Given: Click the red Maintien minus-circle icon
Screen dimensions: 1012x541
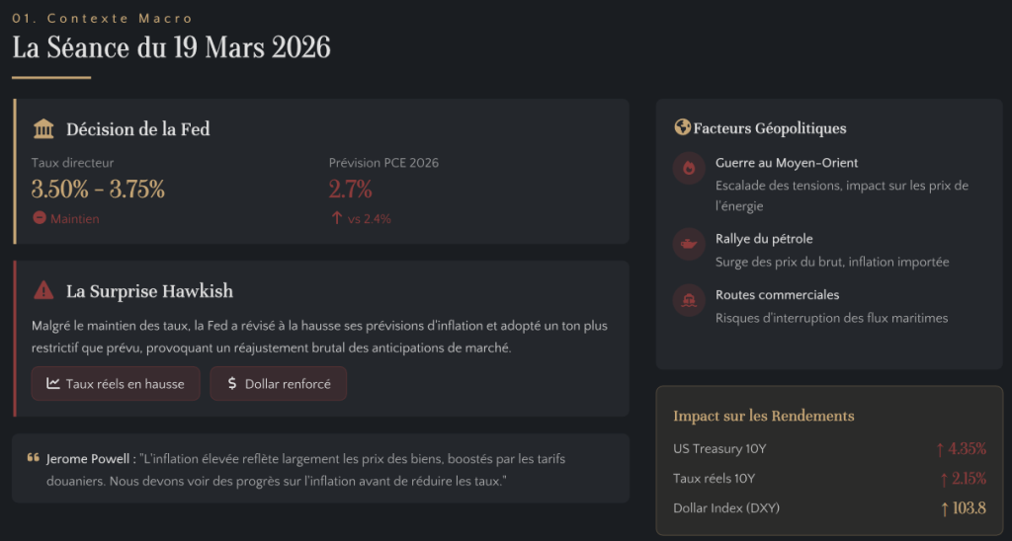Looking at the screenshot, I should [x=40, y=218].
